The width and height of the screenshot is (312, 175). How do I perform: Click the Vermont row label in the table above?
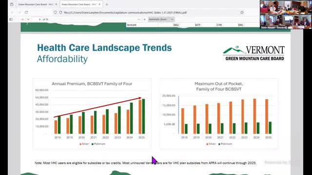point(132,25)
